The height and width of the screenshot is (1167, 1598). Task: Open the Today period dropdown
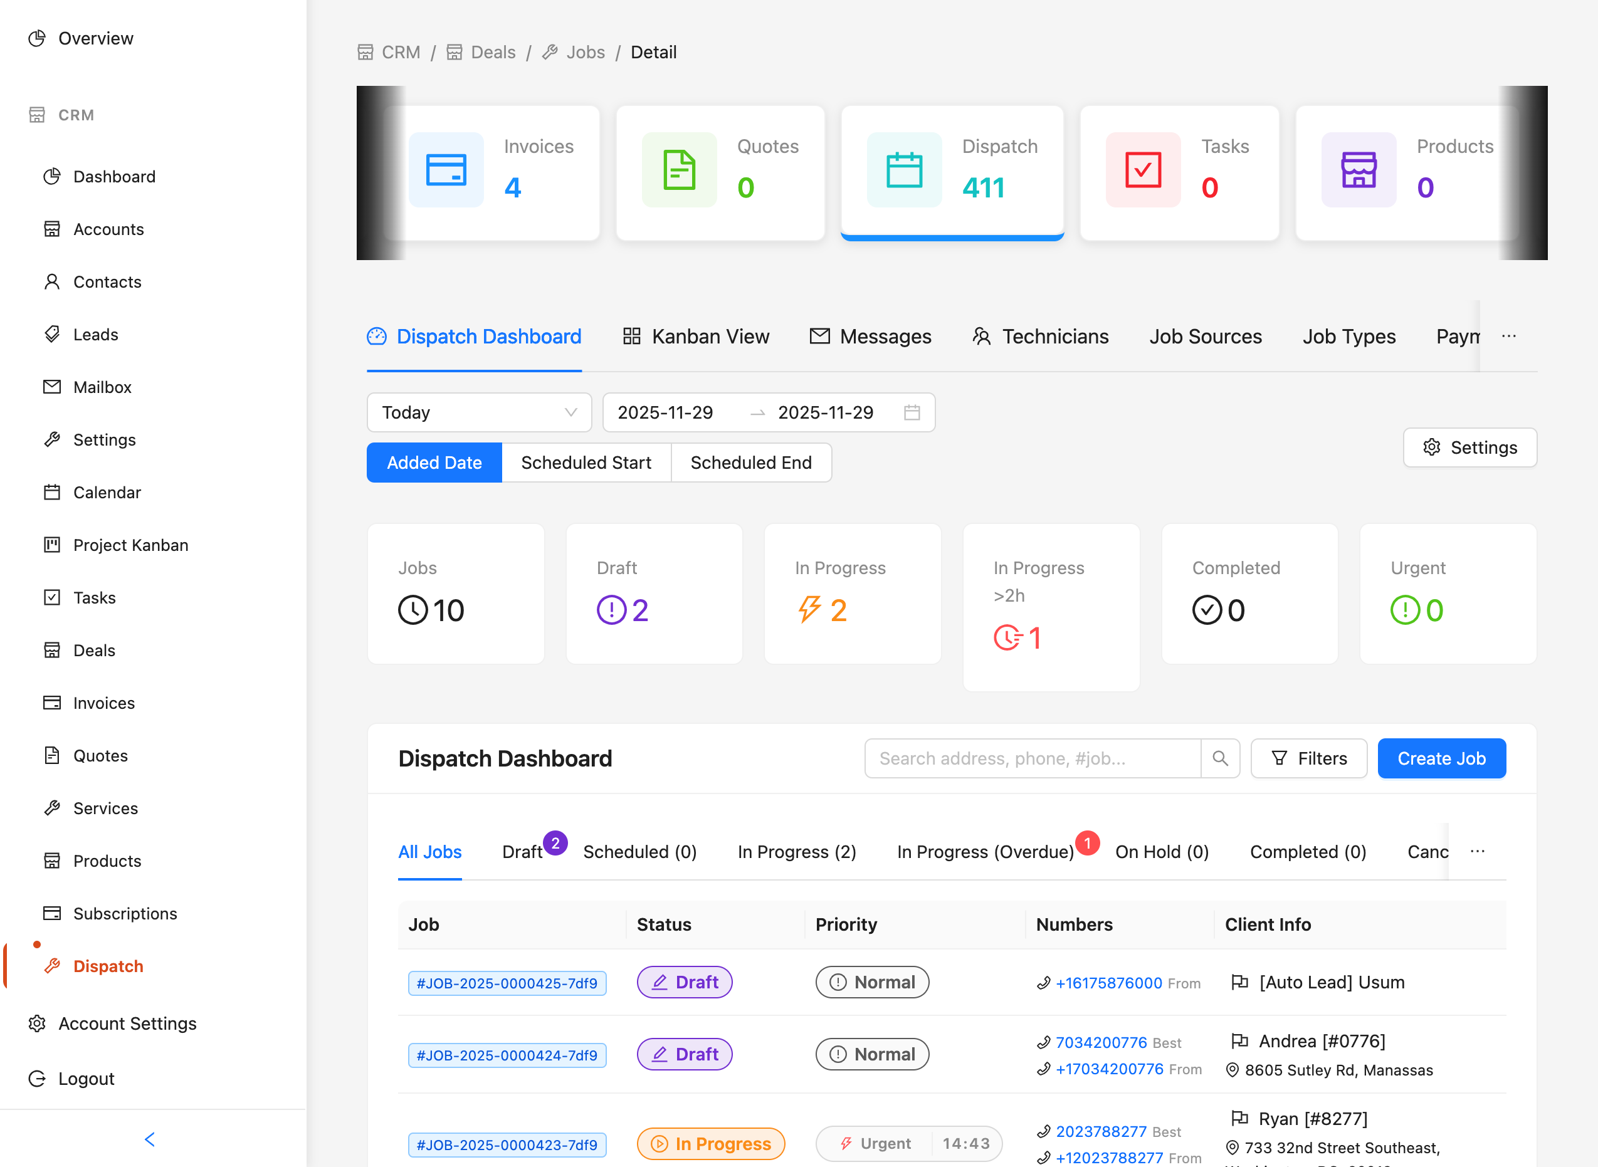pos(479,412)
